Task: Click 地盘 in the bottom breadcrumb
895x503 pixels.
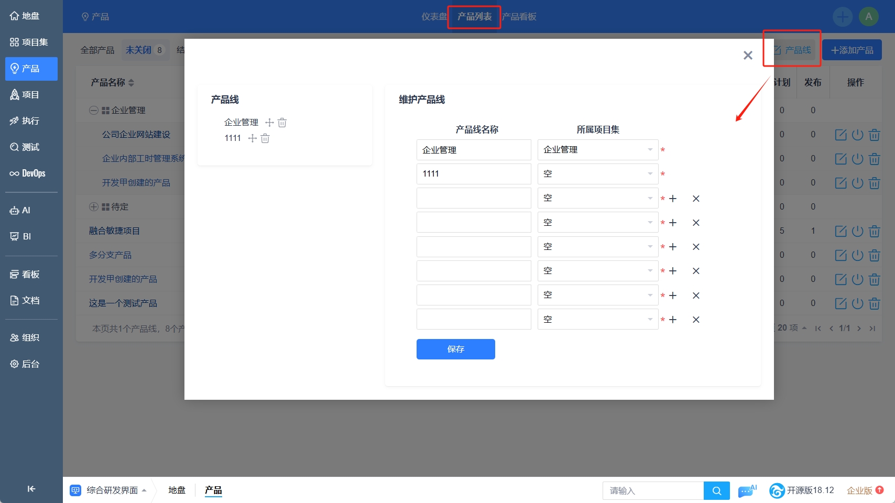Action: tap(177, 490)
